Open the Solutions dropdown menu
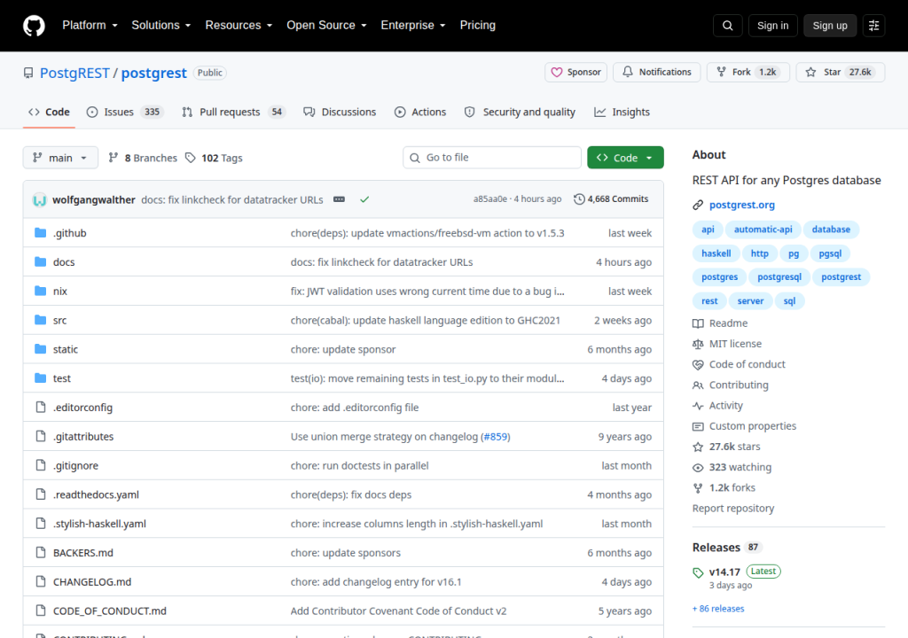This screenshot has width=908, height=638. point(161,26)
